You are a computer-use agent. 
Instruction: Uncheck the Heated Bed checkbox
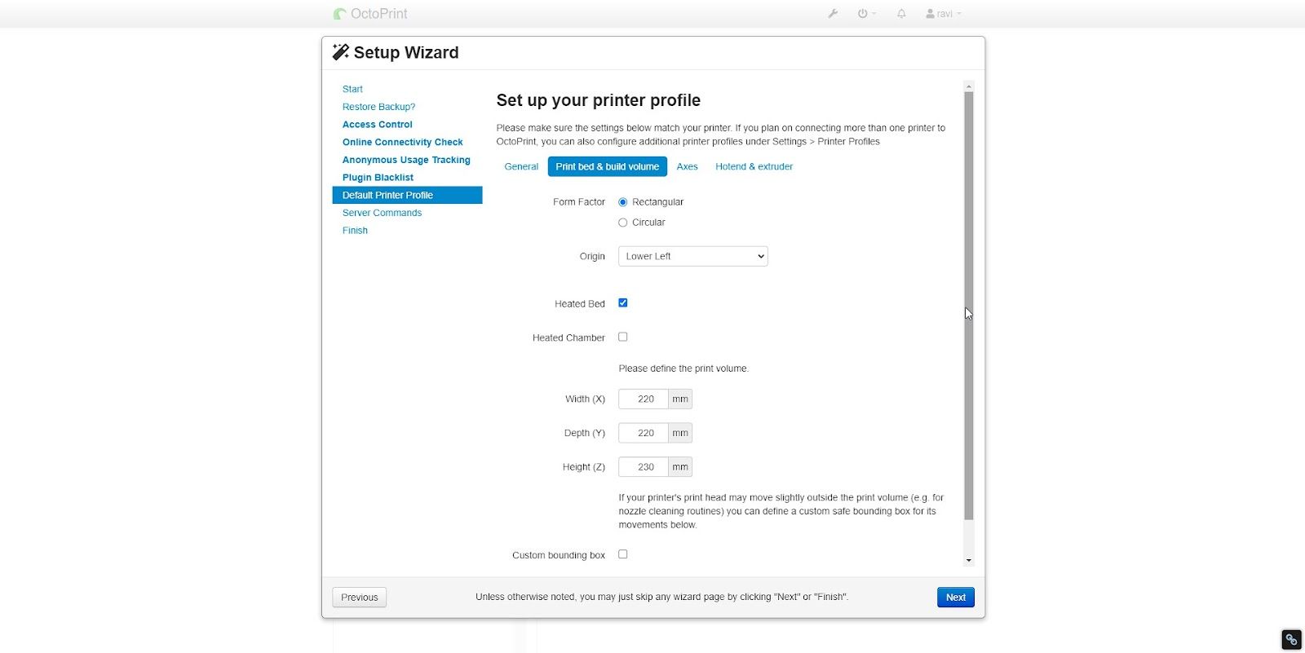[623, 303]
